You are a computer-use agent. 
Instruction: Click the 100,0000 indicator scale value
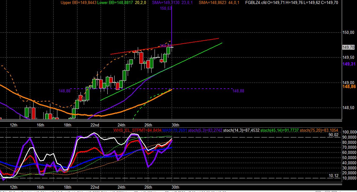coord(350,132)
